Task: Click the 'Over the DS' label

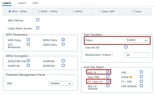Action: (x=92, y=48)
